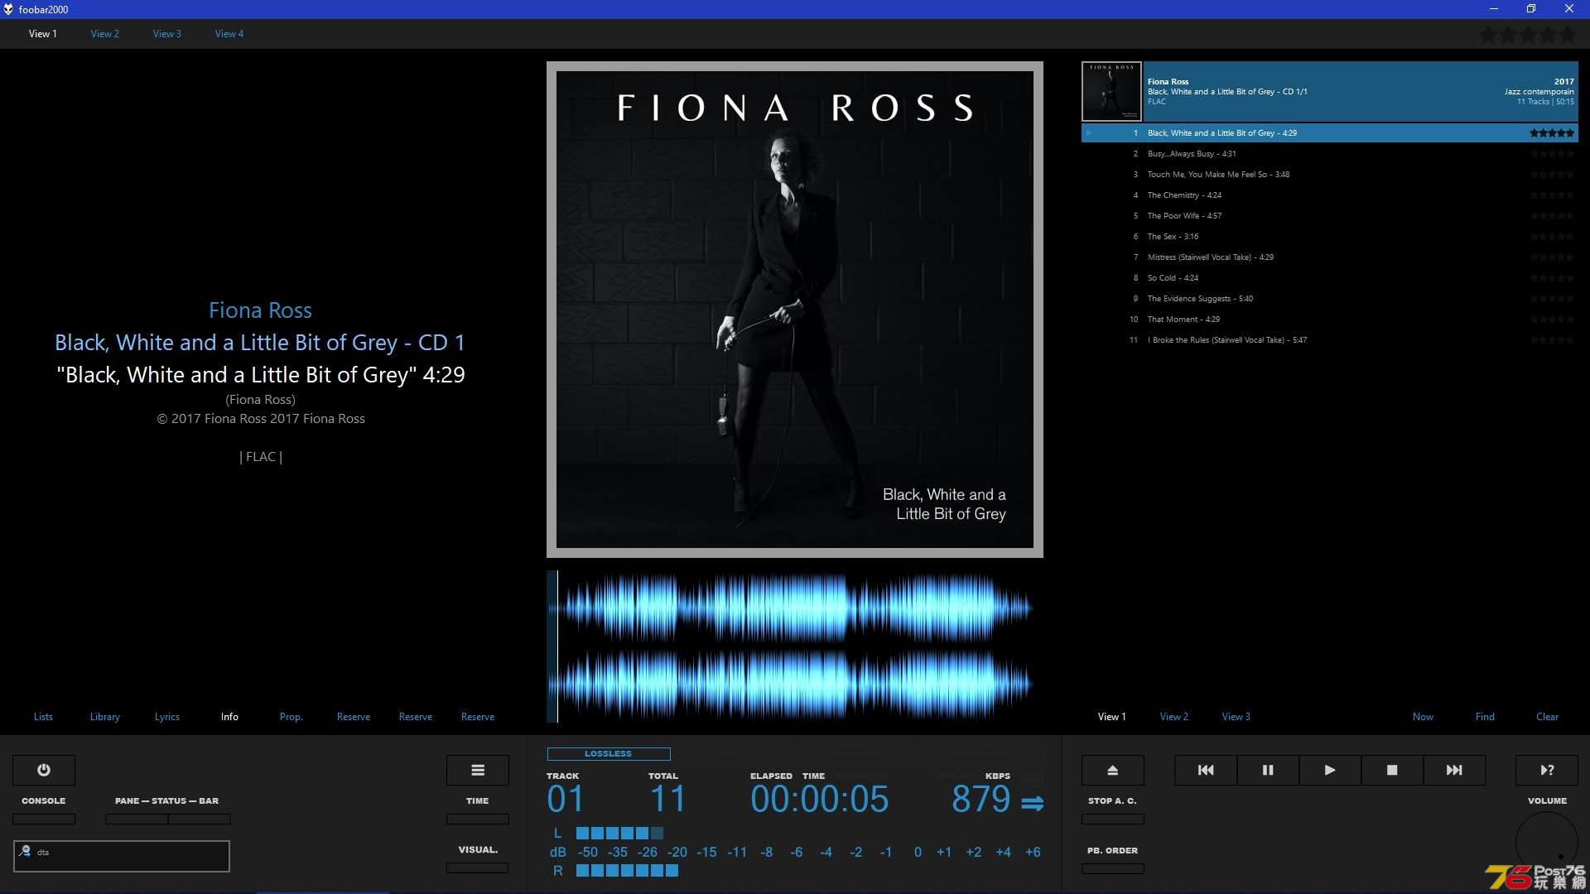Seek by clicking the waveform seekbar
The image size is (1590, 894).
point(795,646)
